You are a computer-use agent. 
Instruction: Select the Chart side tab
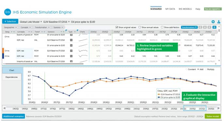click(x=12, y=70)
